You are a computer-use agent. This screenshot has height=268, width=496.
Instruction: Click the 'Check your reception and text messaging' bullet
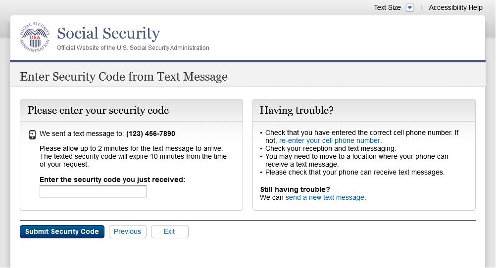click(330, 148)
